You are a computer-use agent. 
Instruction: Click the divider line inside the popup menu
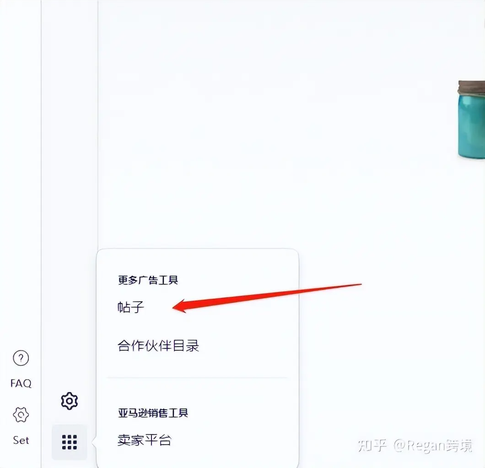(x=197, y=378)
